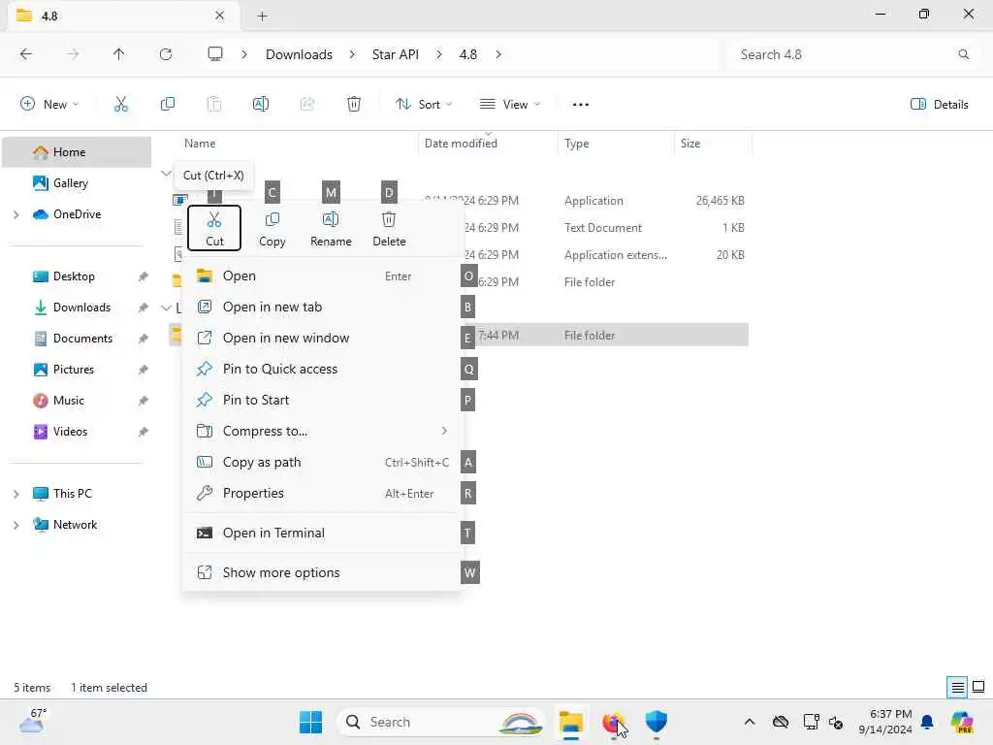Go up one folder level
This screenshot has height=745, width=993.
coord(118,54)
